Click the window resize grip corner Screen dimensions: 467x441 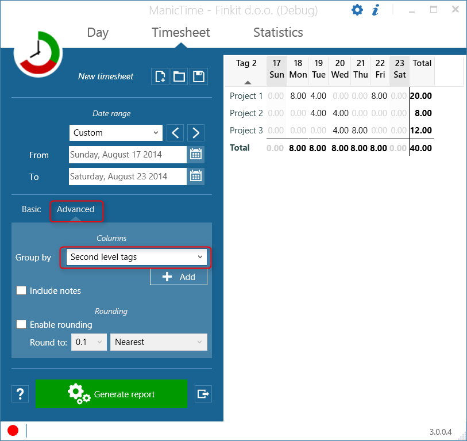(462, 436)
